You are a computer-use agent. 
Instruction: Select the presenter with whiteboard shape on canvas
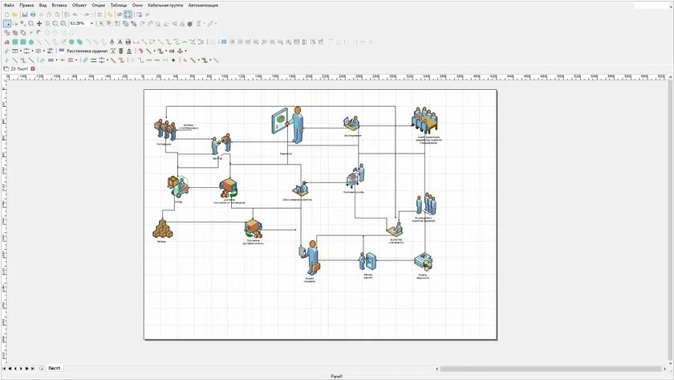point(287,125)
